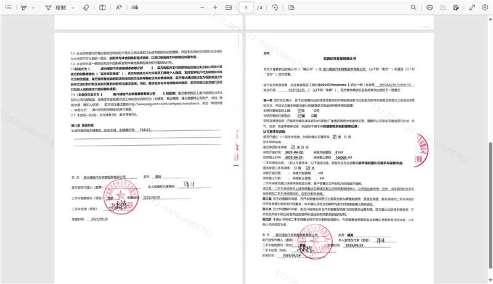Open the page view layout options
The width and height of the screenshot is (493, 284).
[x=290, y=7]
